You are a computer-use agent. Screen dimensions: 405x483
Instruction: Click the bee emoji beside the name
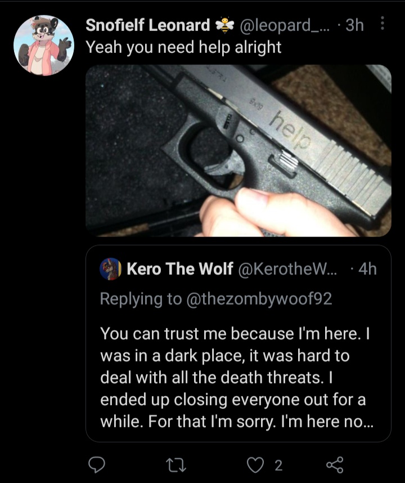pos(225,25)
